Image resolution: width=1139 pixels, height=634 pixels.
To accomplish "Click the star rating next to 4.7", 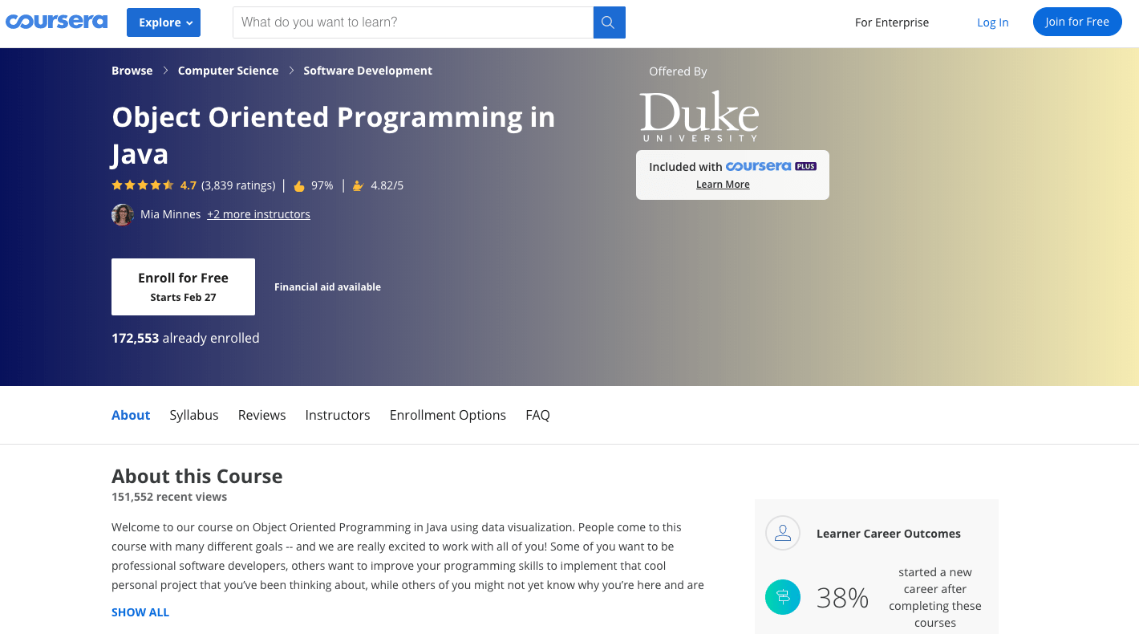I will coord(141,185).
